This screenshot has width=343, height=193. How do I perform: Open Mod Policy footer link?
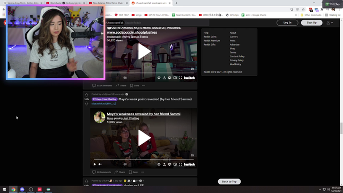tap(235, 64)
